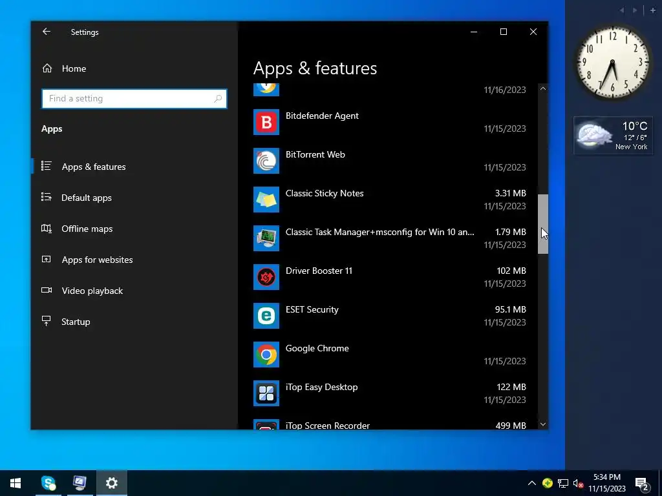Click the Driver Booster 11 icon
This screenshot has width=662, height=496.
(266, 277)
